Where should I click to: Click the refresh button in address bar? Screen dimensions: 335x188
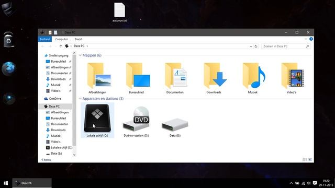(x=256, y=46)
